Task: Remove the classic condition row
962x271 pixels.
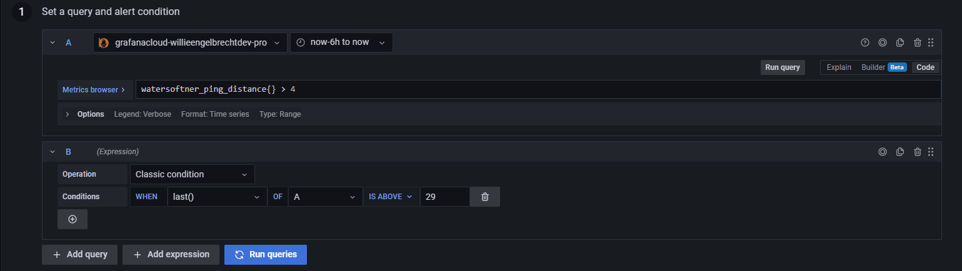Action: pyautogui.click(x=485, y=197)
